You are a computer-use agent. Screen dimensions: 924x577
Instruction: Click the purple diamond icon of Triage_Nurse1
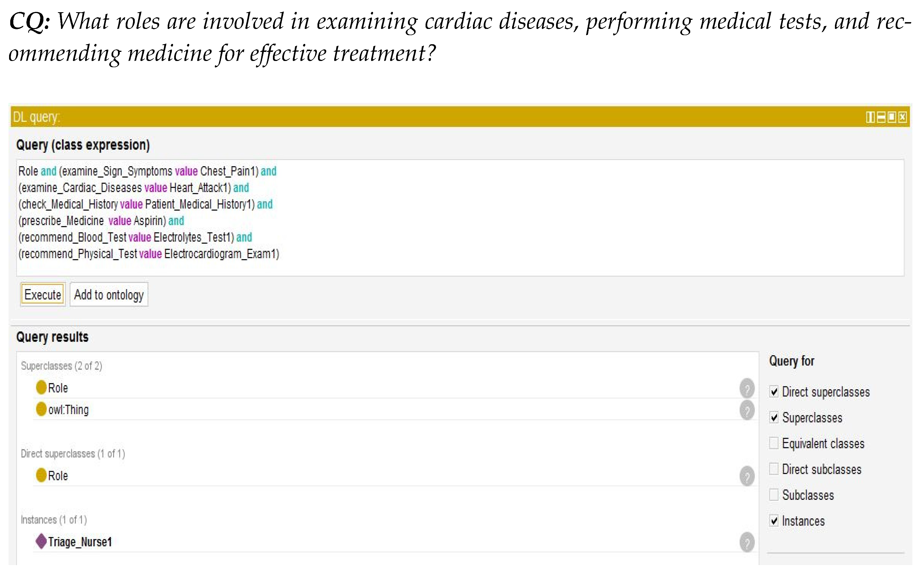click(41, 542)
